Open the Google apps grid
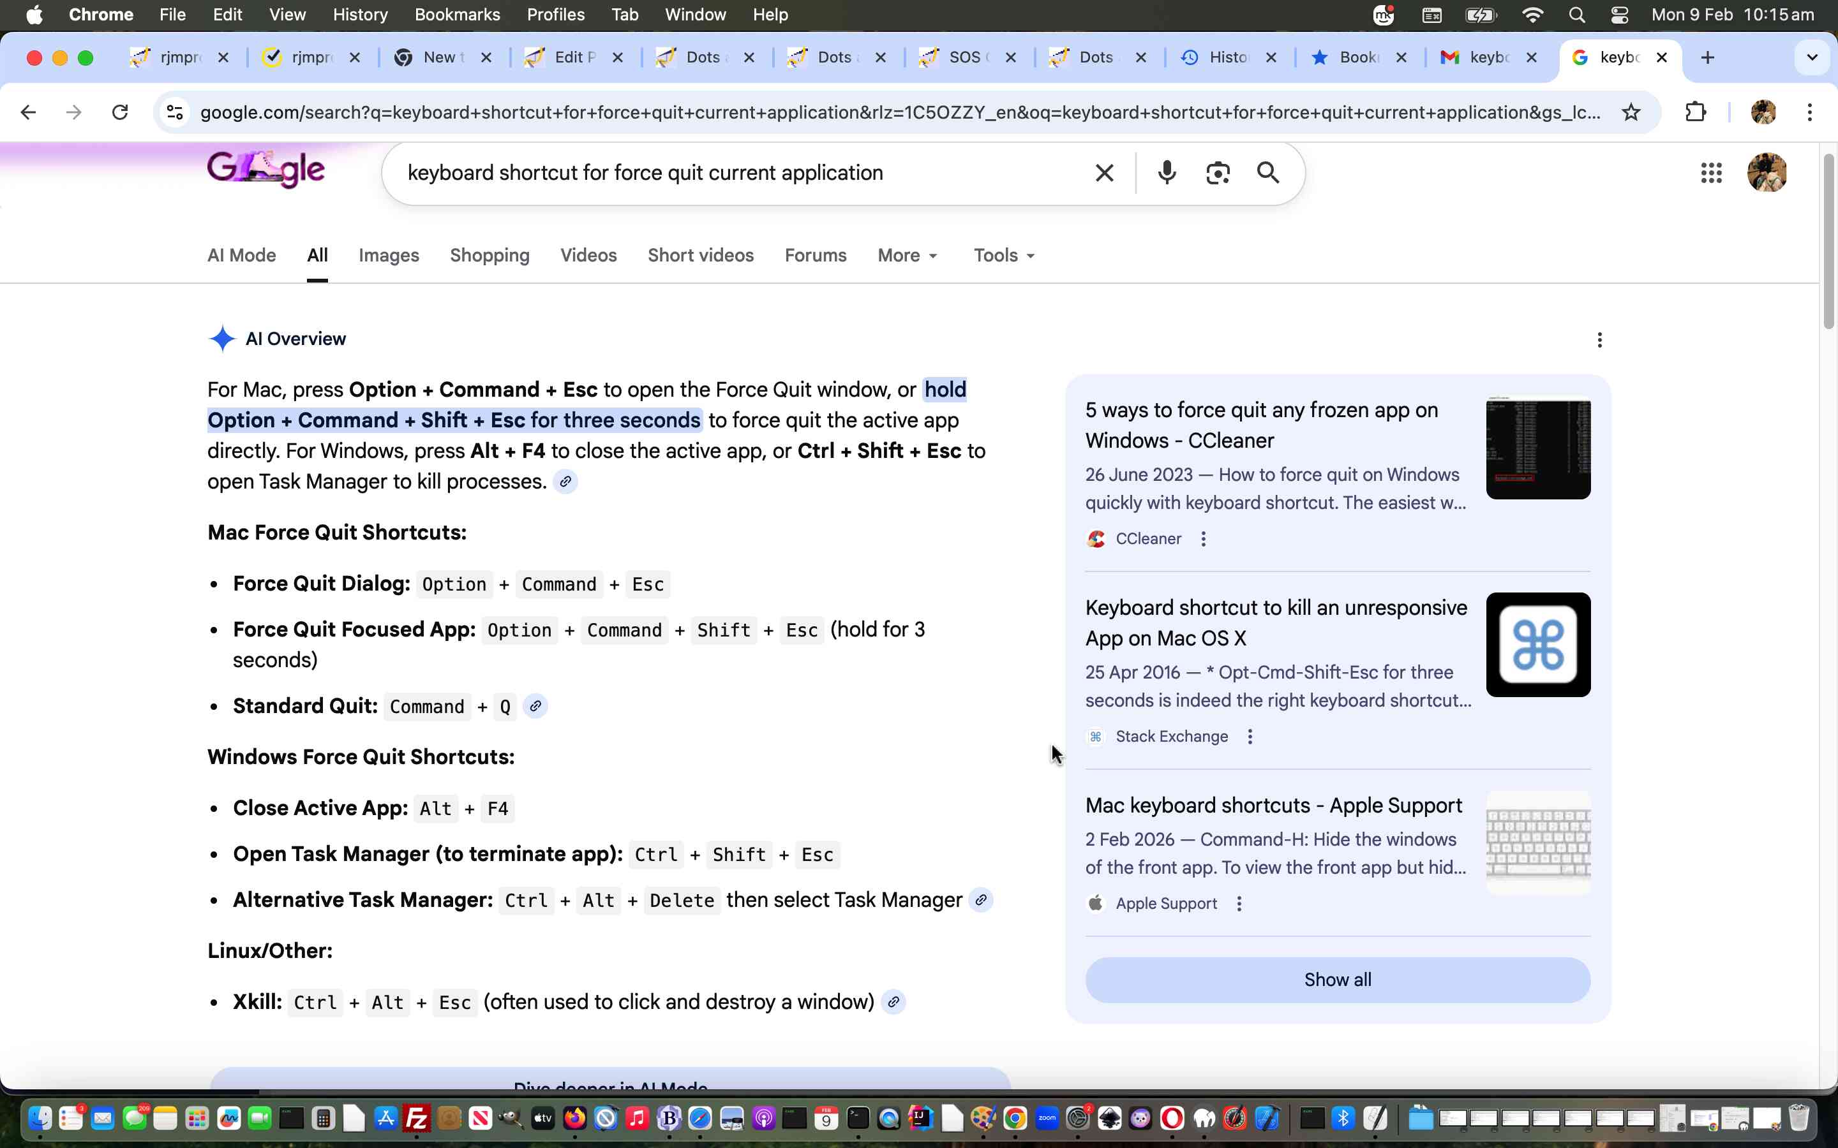1838x1148 pixels. (1710, 173)
